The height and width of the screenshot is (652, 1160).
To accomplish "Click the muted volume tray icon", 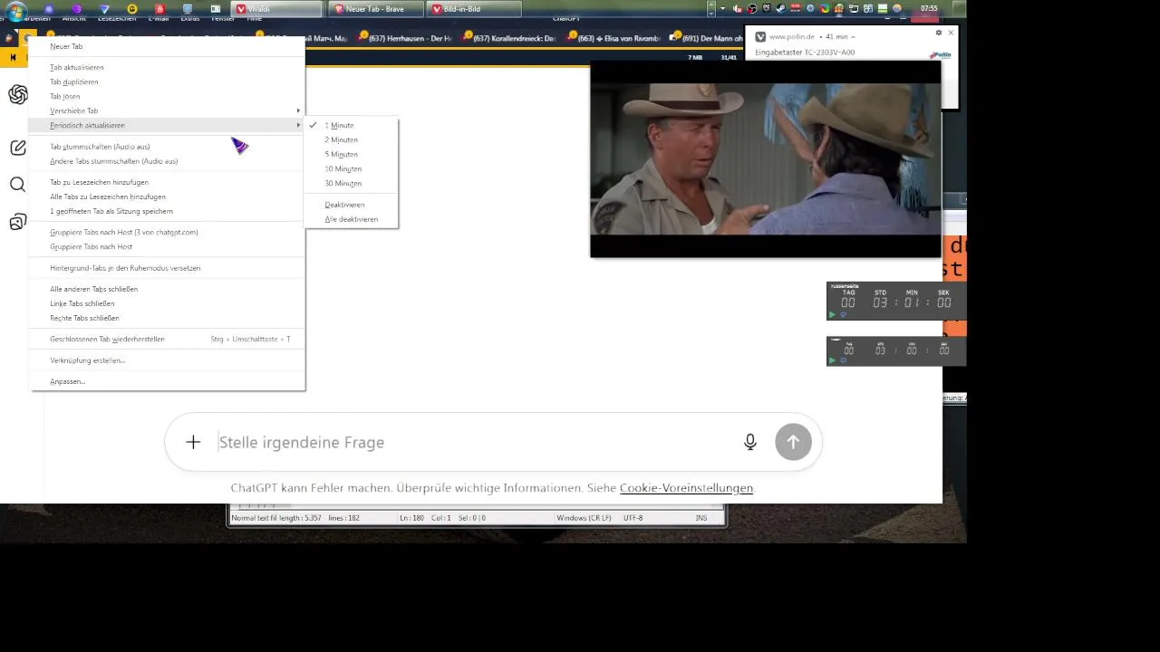I will pos(738,8).
